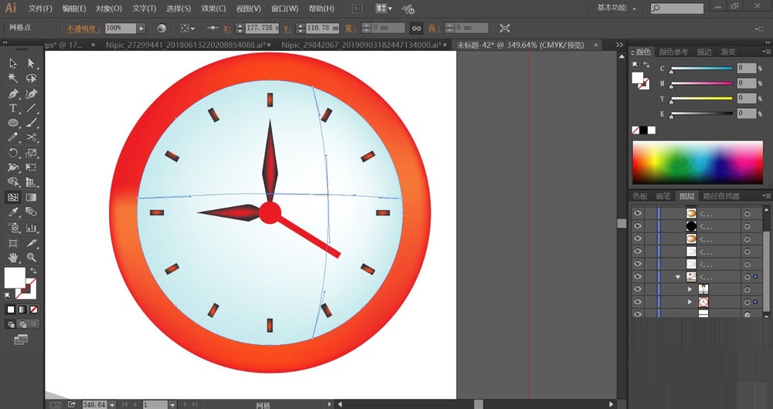The height and width of the screenshot is (409, 773).
Task: Select the Selection tool (black arrow)
Action: [13, 63]
